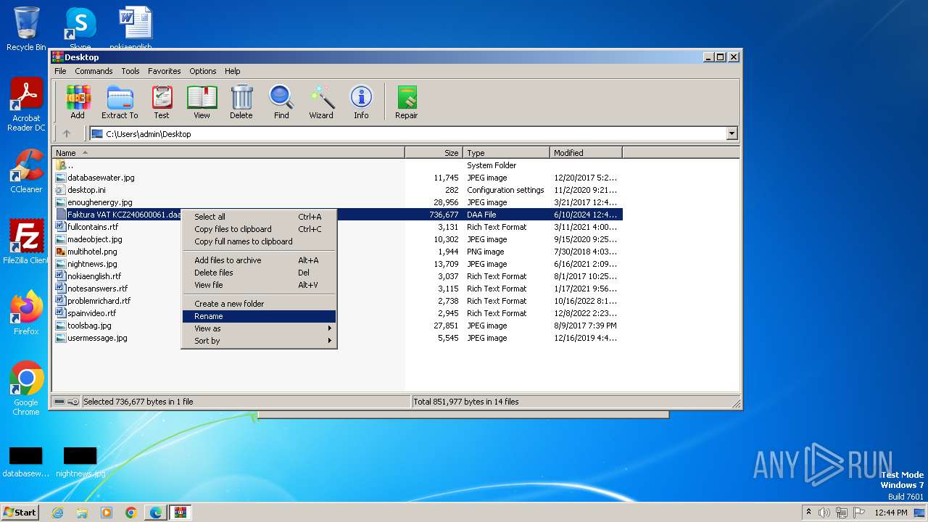Open nightnews.jpg desktop file icon
928x522 pixels.
80,462
